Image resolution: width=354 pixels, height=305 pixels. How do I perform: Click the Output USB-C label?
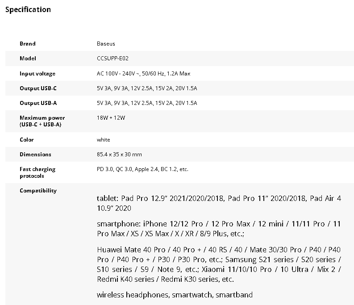pos(38,88)
